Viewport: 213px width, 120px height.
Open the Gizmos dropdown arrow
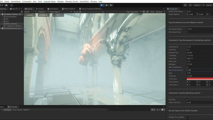point(164,12)
